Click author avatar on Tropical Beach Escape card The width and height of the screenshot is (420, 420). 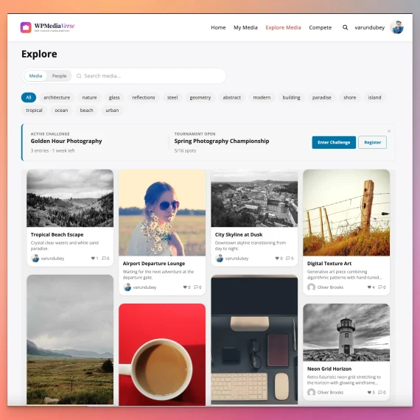click(x=35, y=258)
